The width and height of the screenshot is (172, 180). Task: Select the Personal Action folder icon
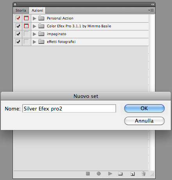click(41, 18)
